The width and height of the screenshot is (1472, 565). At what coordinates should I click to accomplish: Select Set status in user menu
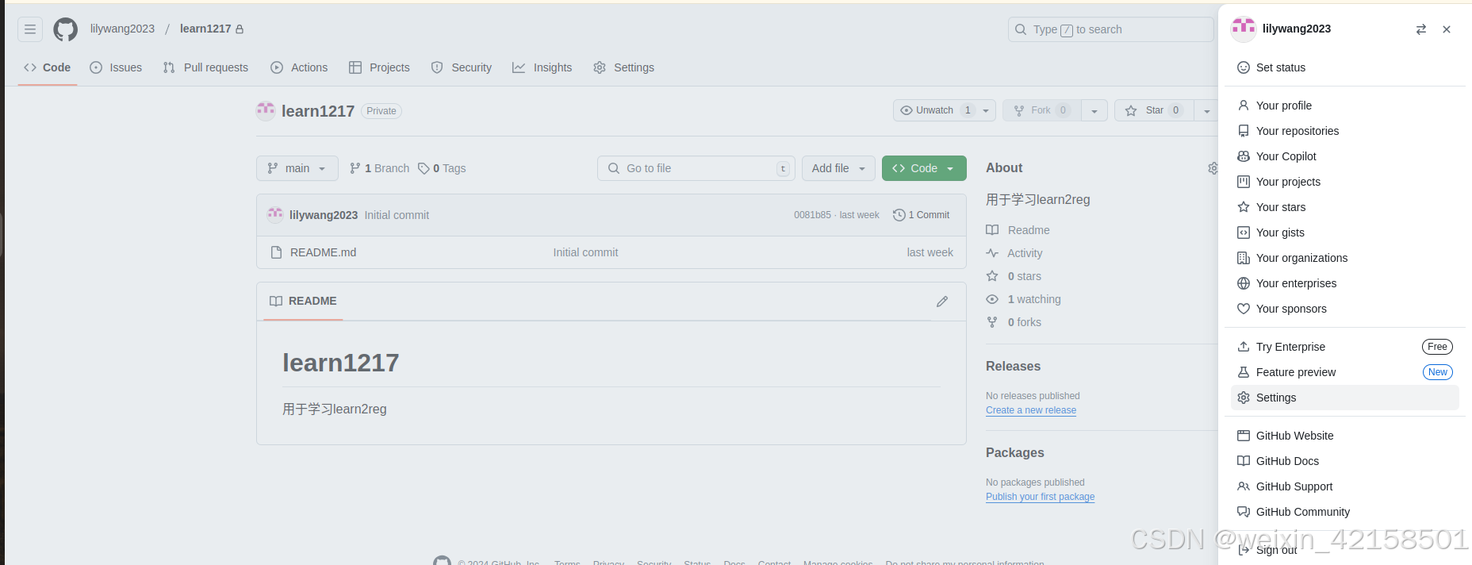point(1345,67)
